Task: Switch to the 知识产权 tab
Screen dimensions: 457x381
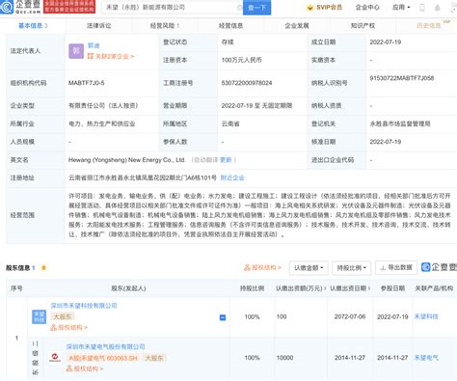Action: [363, 26]
